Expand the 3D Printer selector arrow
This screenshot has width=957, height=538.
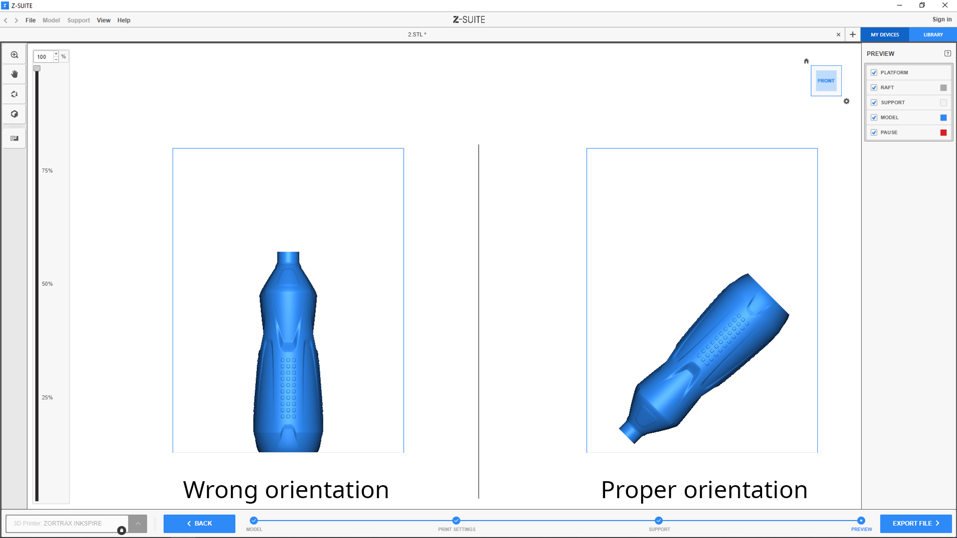[x=138, y=524]
